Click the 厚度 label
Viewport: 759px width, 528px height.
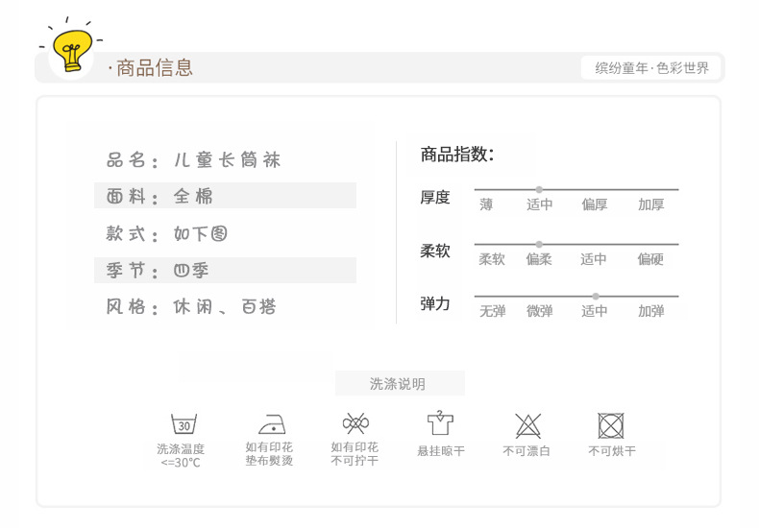435,197
